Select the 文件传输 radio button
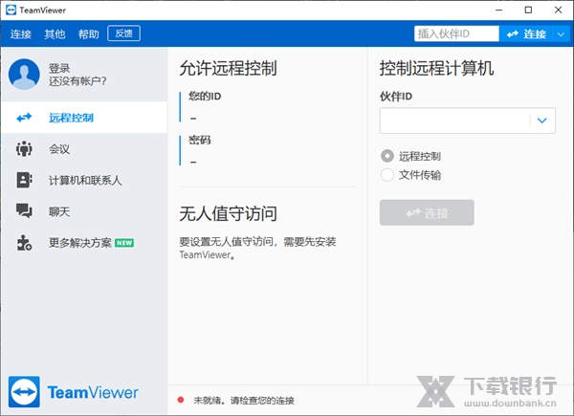This screenshot has width=574, height=416. [x=387, y=175]
